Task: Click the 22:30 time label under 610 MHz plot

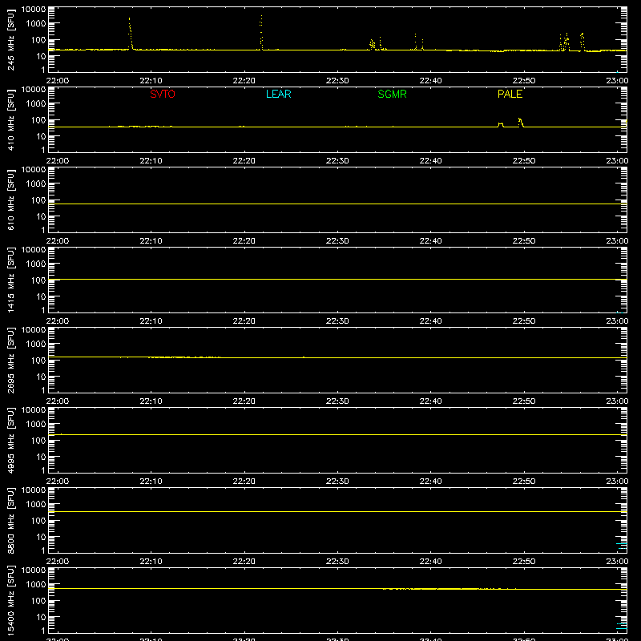Action: tap(337, 241)
